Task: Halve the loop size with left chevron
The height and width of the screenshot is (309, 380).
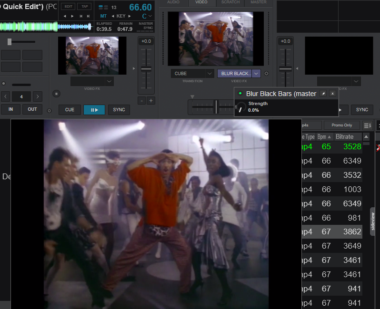Action: coord(6,97)
